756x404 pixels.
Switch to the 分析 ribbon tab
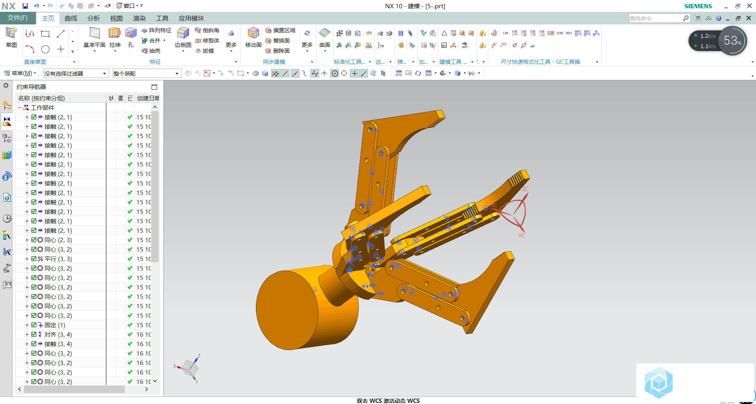click(94, 18)
